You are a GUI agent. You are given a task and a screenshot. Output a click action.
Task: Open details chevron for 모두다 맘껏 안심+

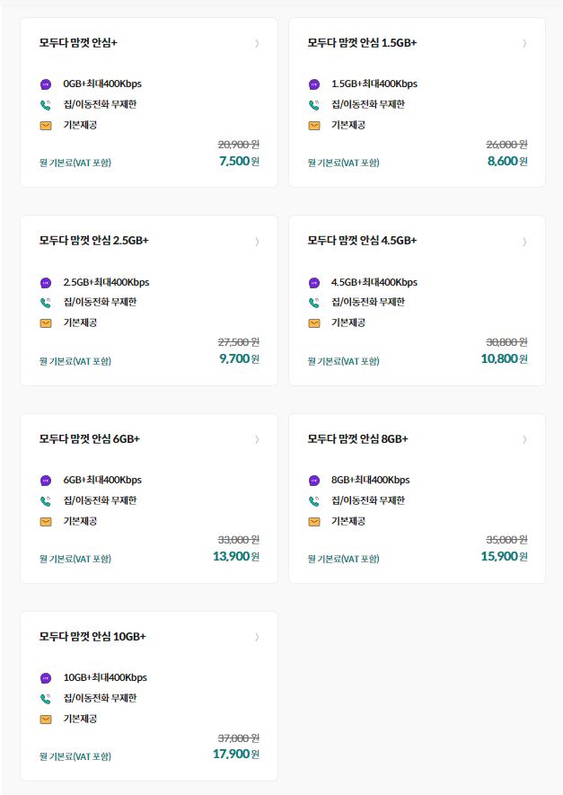point(257,43)
